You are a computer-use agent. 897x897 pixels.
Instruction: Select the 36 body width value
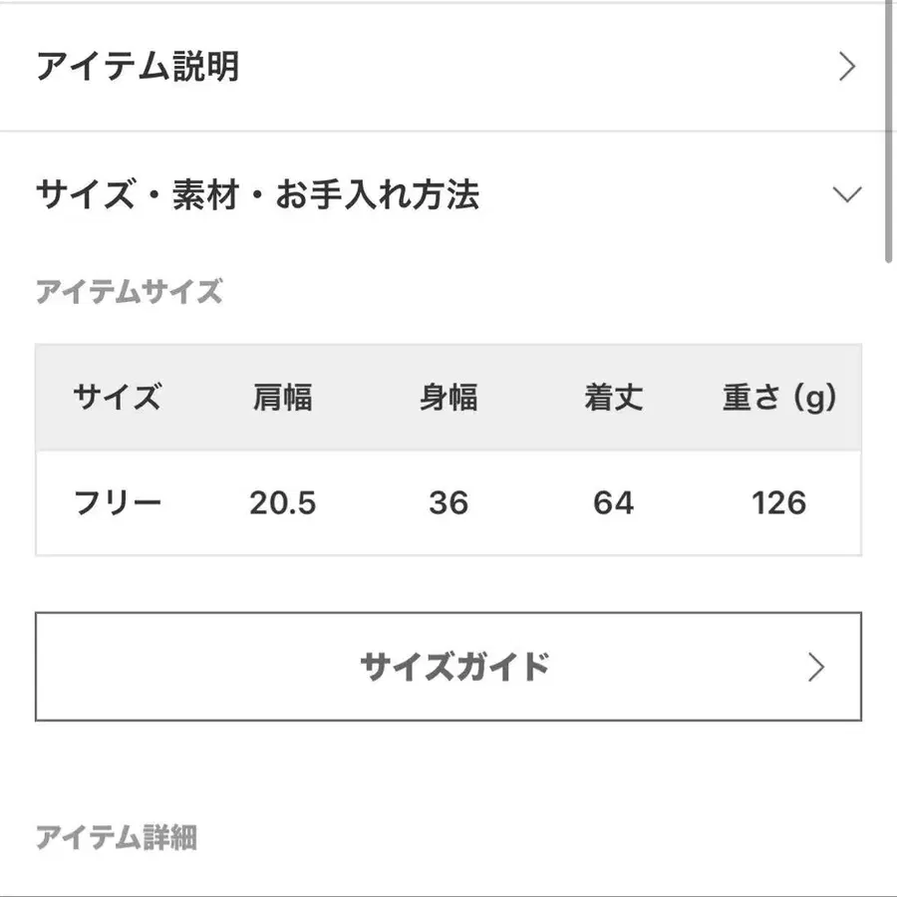click(x=448, y=503)
